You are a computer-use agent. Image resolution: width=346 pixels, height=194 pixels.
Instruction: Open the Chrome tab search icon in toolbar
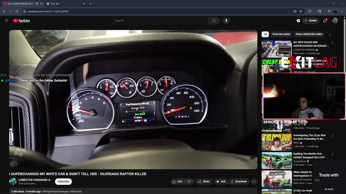pyautogui.click(x=319, y=11)
